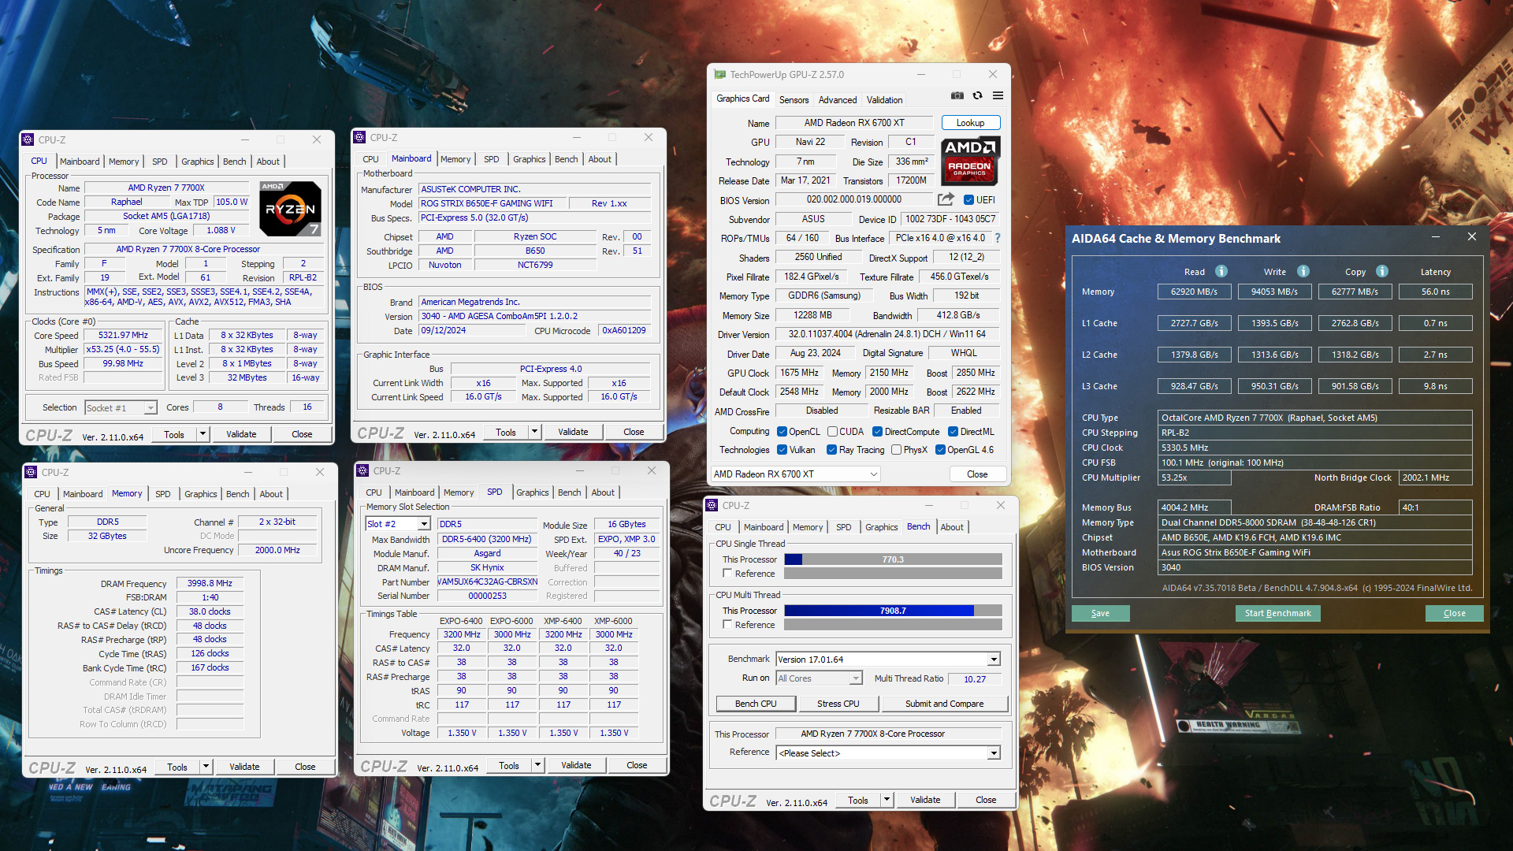
Task: Click Stress CPU button
Action: tap(838, 704)
